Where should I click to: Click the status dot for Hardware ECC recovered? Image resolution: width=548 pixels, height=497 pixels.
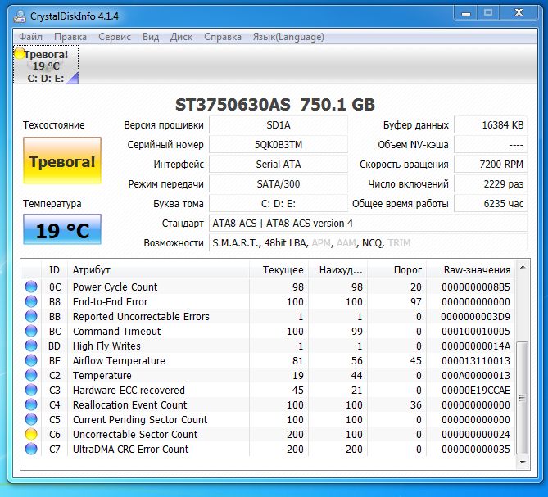pos(31,390)
